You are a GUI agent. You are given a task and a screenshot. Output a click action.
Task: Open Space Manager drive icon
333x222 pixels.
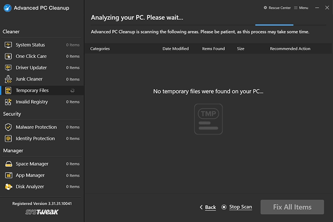pyautogui.click(x=8, y=164)
